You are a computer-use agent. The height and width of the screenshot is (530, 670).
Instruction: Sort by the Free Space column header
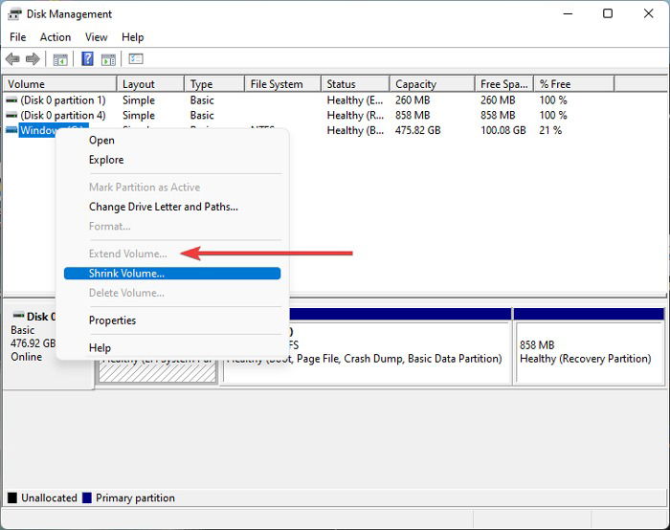click(x=504, y=84)
